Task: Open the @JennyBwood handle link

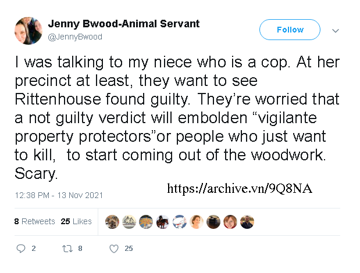Action: [75, 37]
